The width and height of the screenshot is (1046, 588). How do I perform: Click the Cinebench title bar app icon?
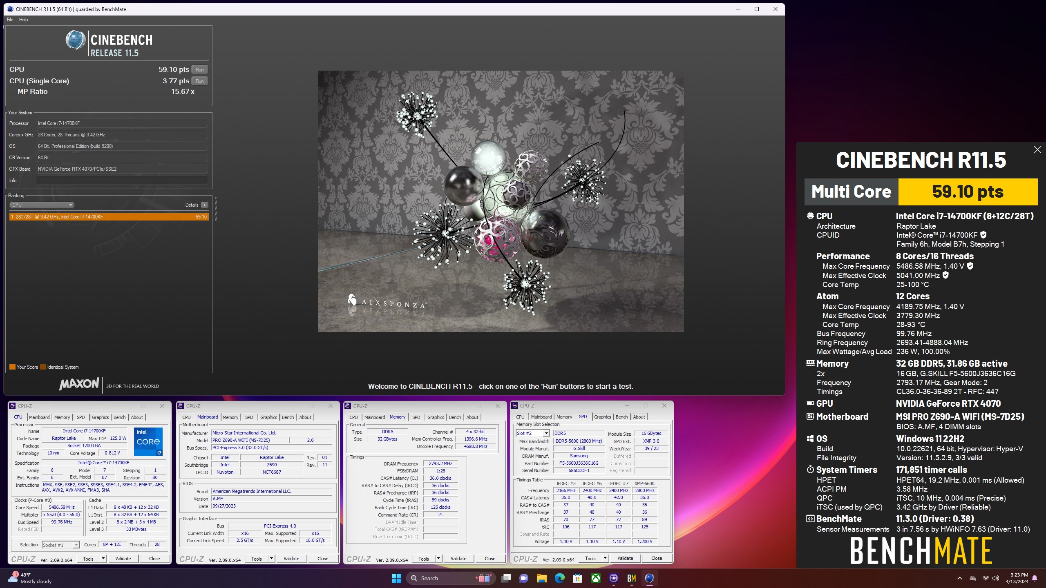[x=10, y=9]
